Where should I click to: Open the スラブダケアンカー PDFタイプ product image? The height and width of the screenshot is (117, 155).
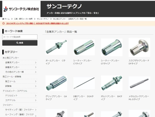tap(139, 47)
